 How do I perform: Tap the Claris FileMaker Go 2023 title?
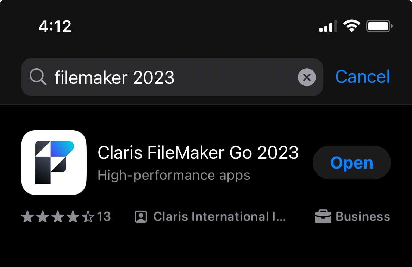[198, 152]
